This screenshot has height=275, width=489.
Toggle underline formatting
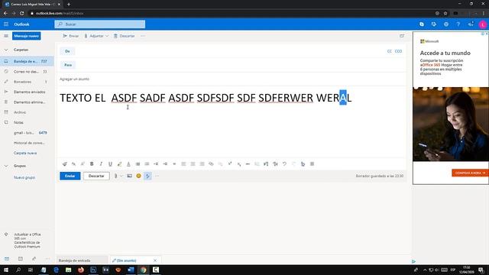[x=110, y=164]
